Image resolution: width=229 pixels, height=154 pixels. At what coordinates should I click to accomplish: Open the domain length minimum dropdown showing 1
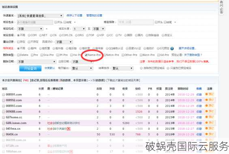point(79,29)
